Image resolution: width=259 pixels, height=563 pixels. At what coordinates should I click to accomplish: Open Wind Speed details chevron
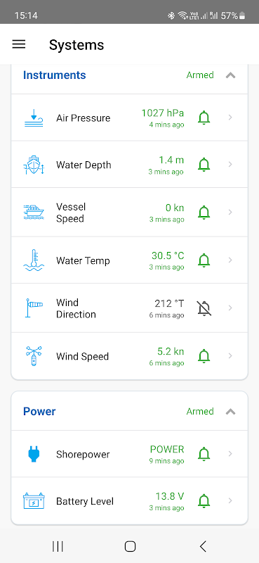tap(230, 356)
